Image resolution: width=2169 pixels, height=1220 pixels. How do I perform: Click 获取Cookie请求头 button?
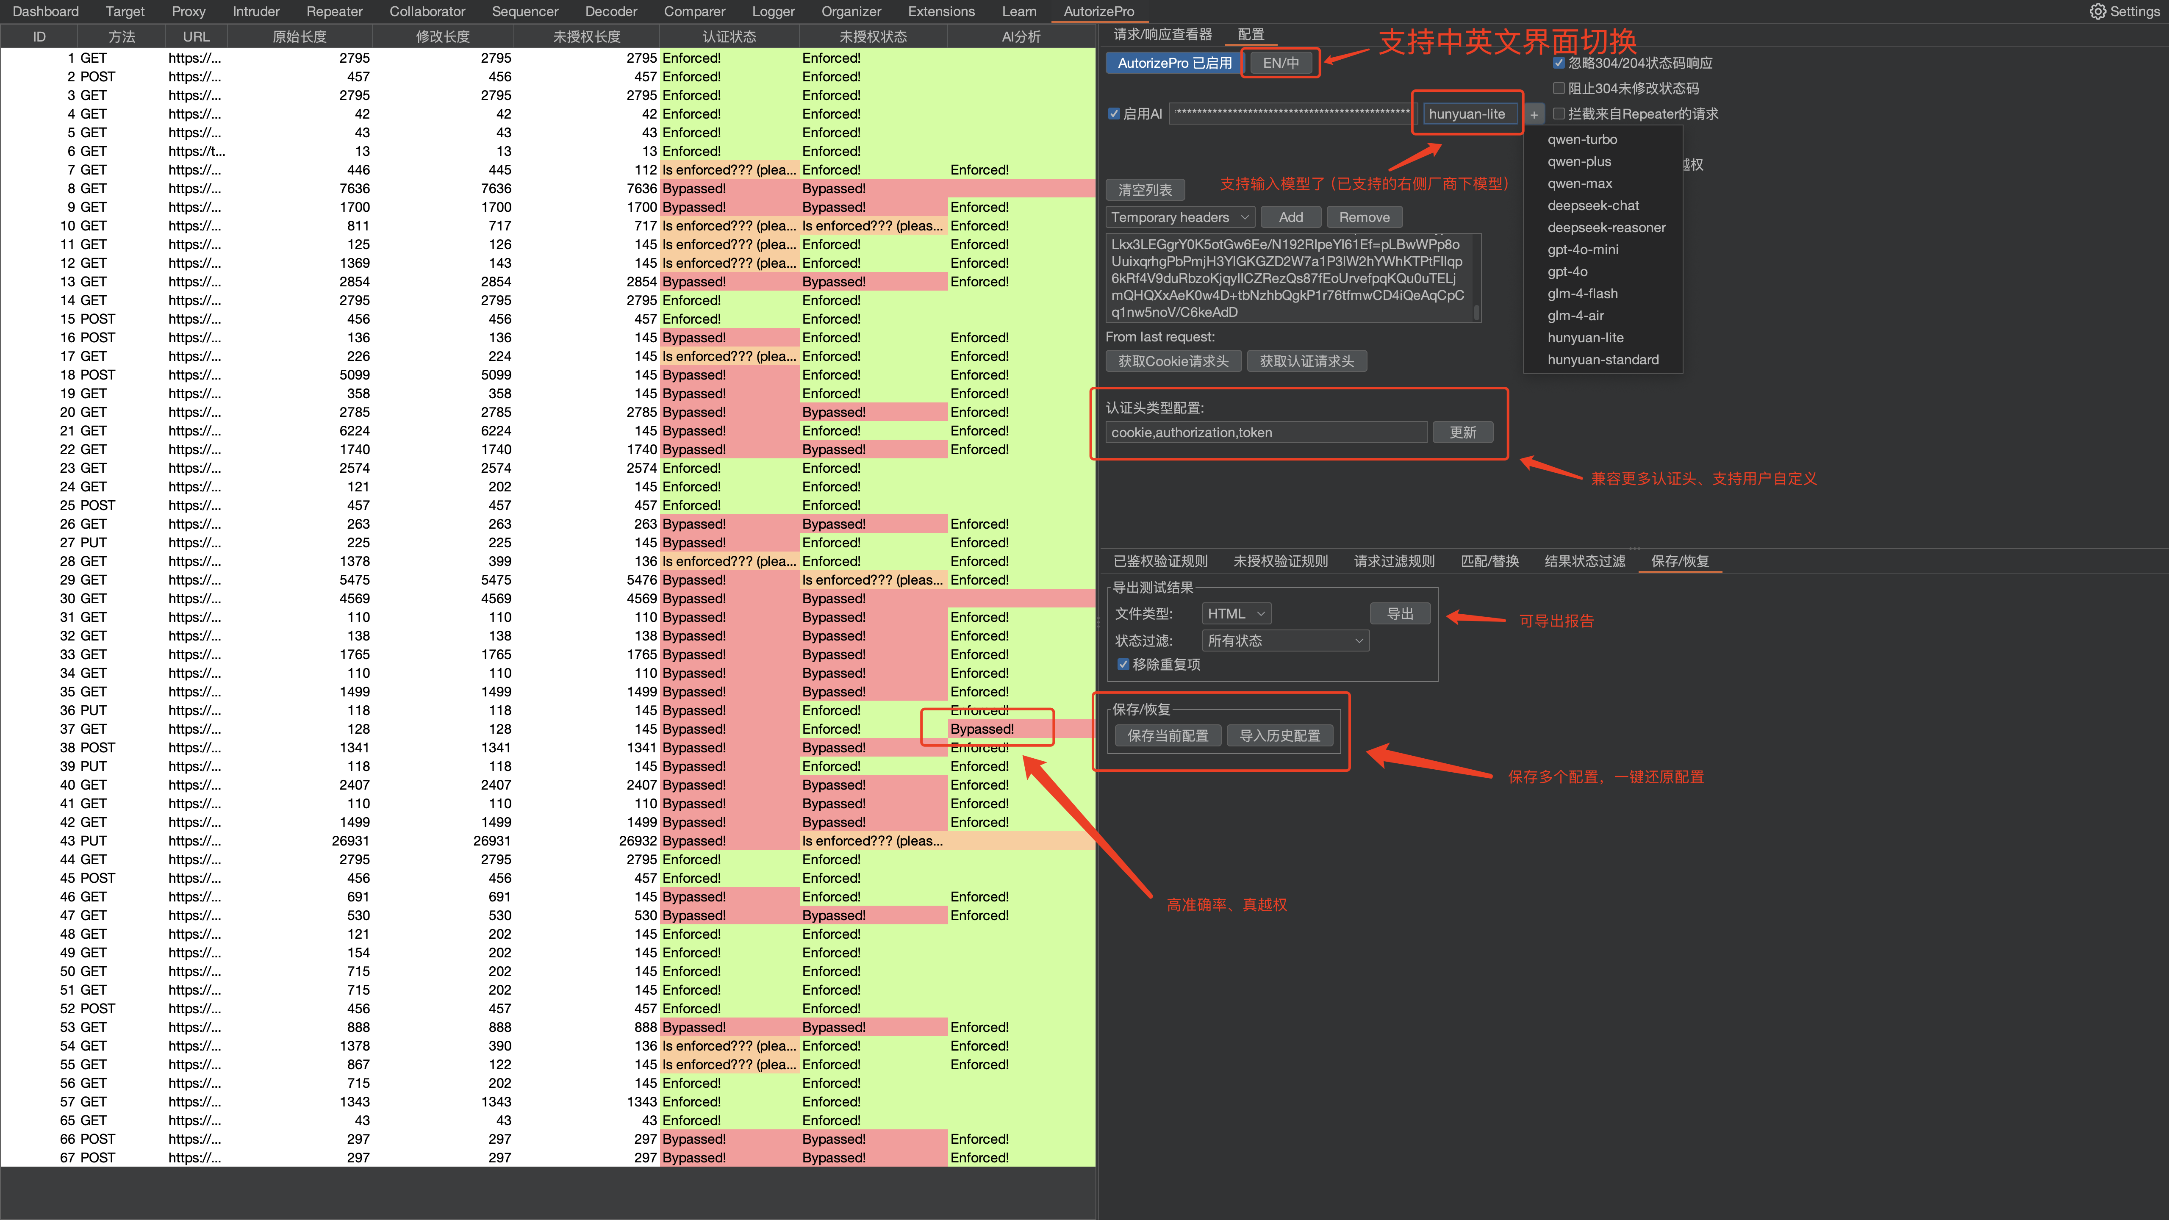(1173, 361)
